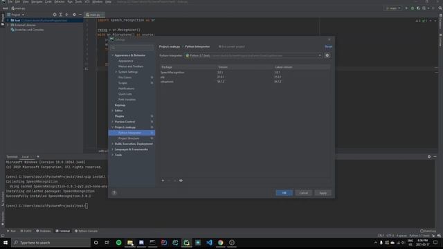443x249 pixels.
Task: Select the Plugins setting
Action: 119,116
